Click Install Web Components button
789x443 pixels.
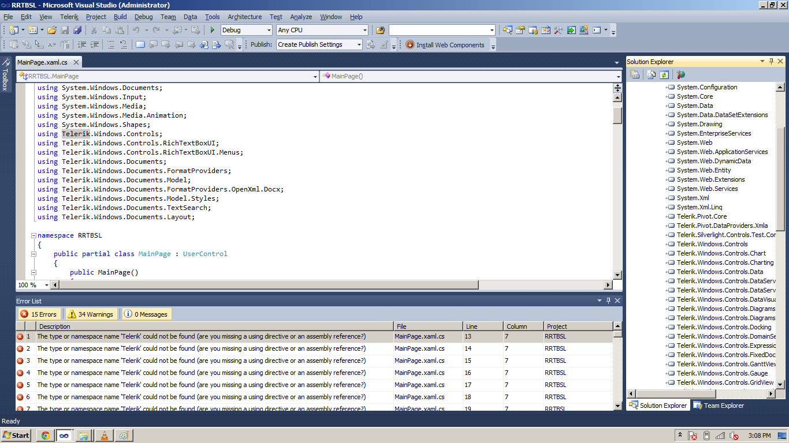coord(445,44)
